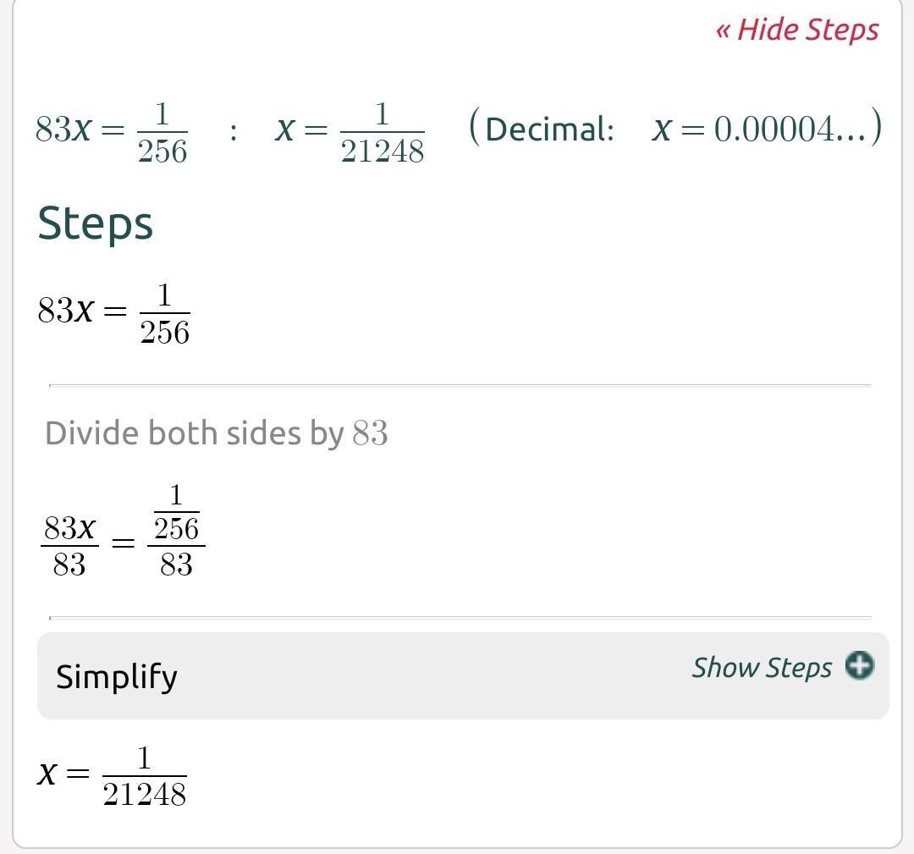Click the solution x = 1/21248 in the top line
This screenshot has width=914, height=854.
click(x=350, y=132)
